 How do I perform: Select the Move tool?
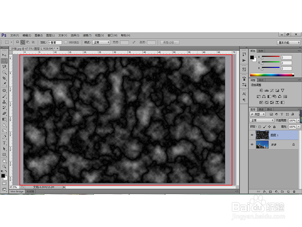pos(4,55)
